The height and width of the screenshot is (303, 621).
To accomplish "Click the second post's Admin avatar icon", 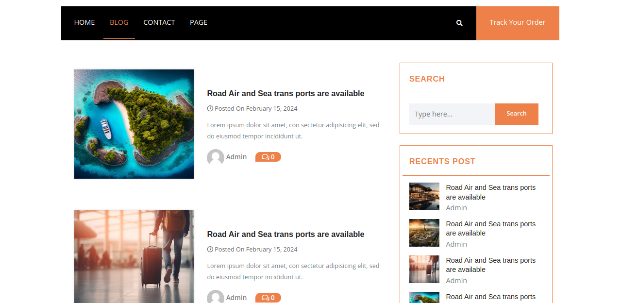I will pyautogui.click(x=215, y=297).
